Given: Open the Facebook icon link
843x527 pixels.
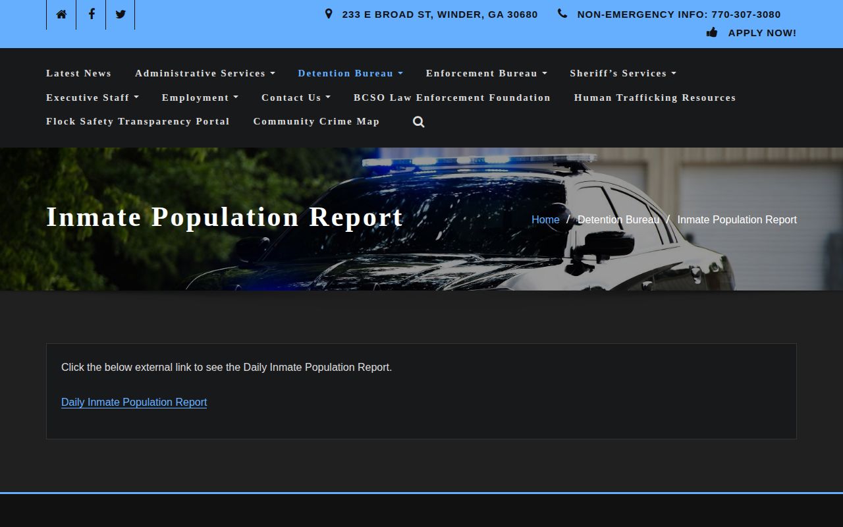Looking at the screenshot, I should tap(92, 14).
